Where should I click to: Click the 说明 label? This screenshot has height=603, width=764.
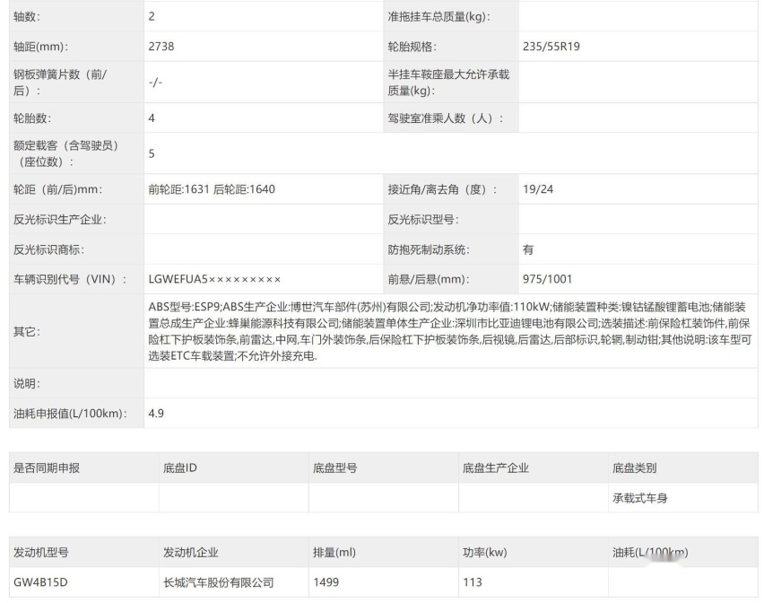(27, 384)
